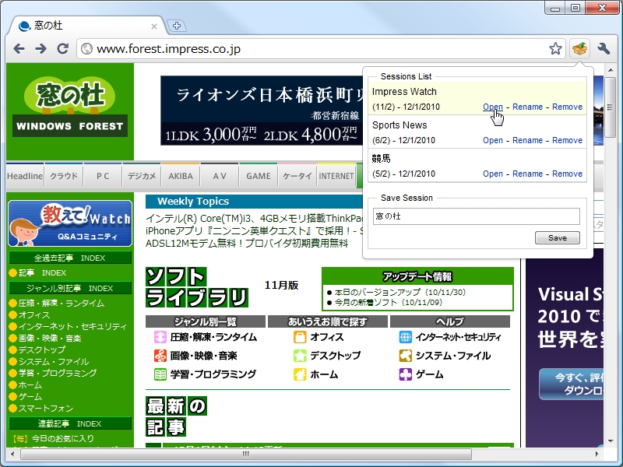This screenshot has height=467, width=623.
Task: Open the Impress Watch session
Action: pyautogui.click(x=492, y=107)
